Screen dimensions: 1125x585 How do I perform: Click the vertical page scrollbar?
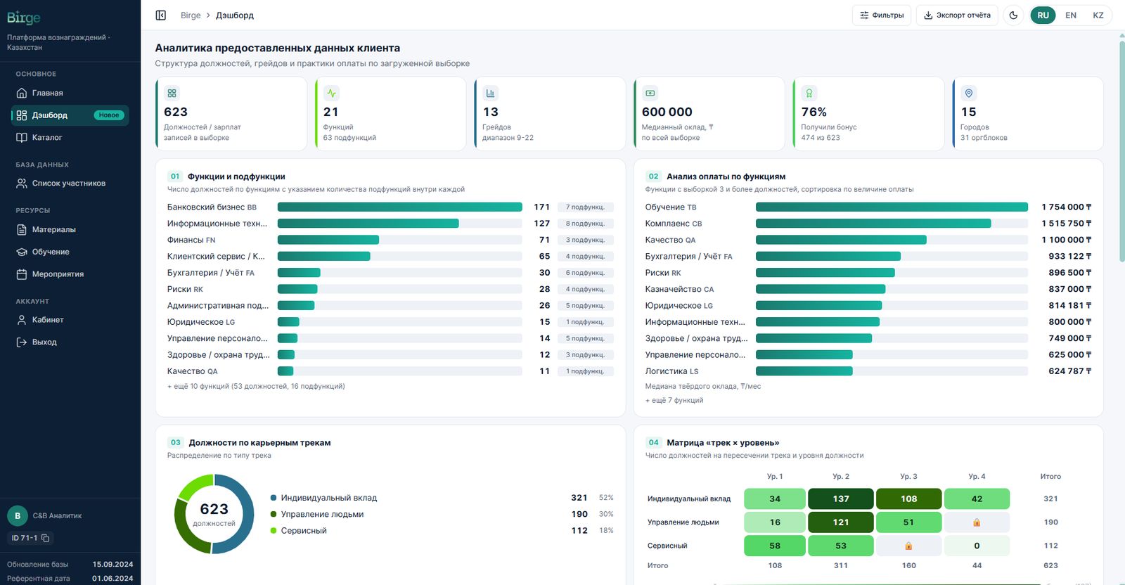(1121, 151)
